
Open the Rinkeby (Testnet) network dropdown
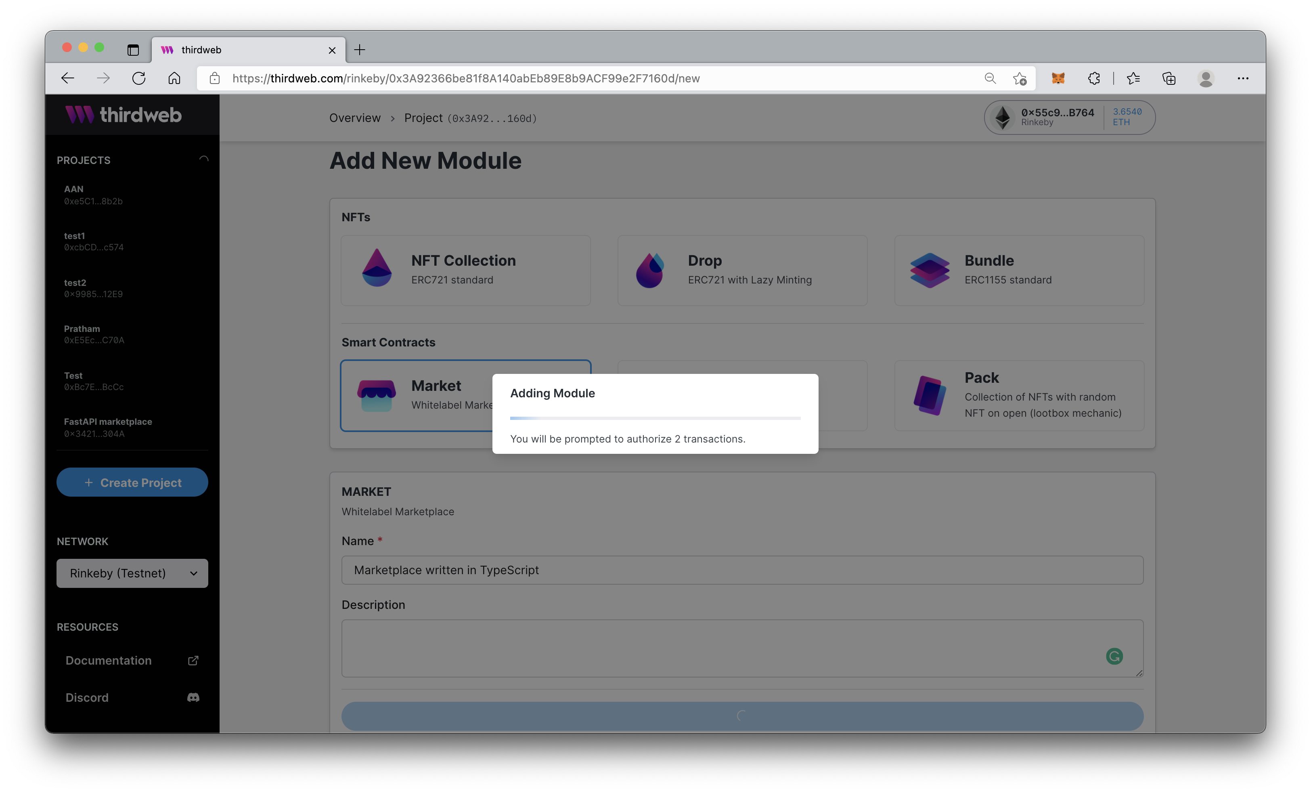click(132, 573)
